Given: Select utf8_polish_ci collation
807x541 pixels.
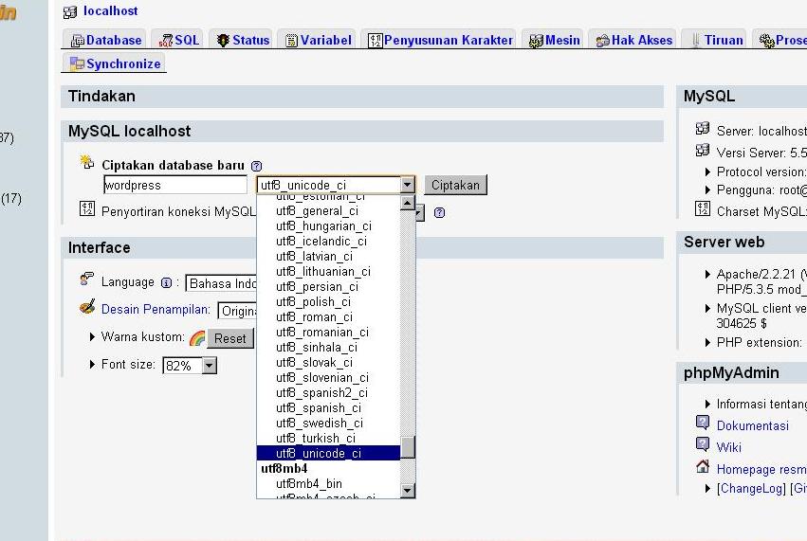Looking at the screenshot, I should tap(328, 302).
